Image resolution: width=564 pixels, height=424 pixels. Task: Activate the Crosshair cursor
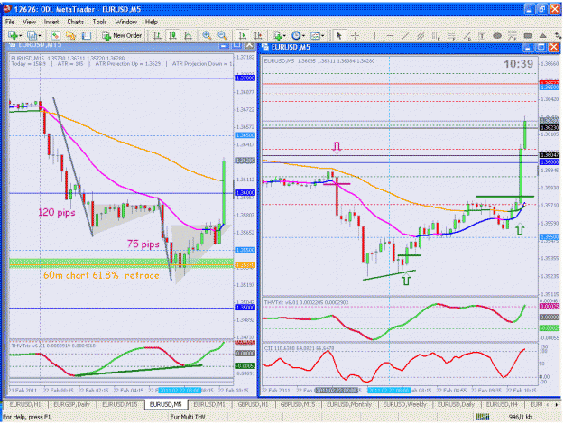point(355,35)
